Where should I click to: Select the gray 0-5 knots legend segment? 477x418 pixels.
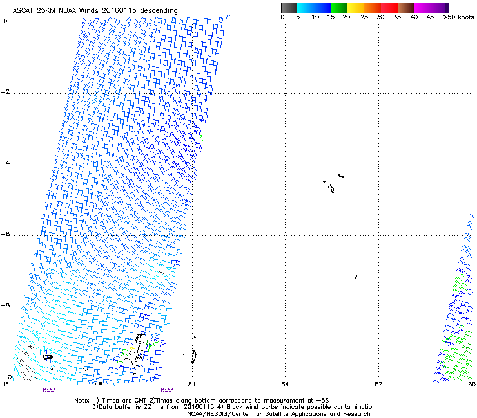[289, 8]
